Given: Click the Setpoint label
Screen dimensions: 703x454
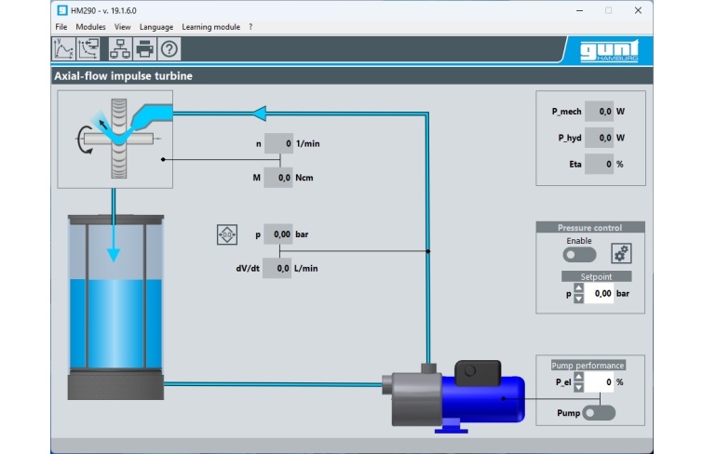Looking at the screenshot, I should [596, 276].
